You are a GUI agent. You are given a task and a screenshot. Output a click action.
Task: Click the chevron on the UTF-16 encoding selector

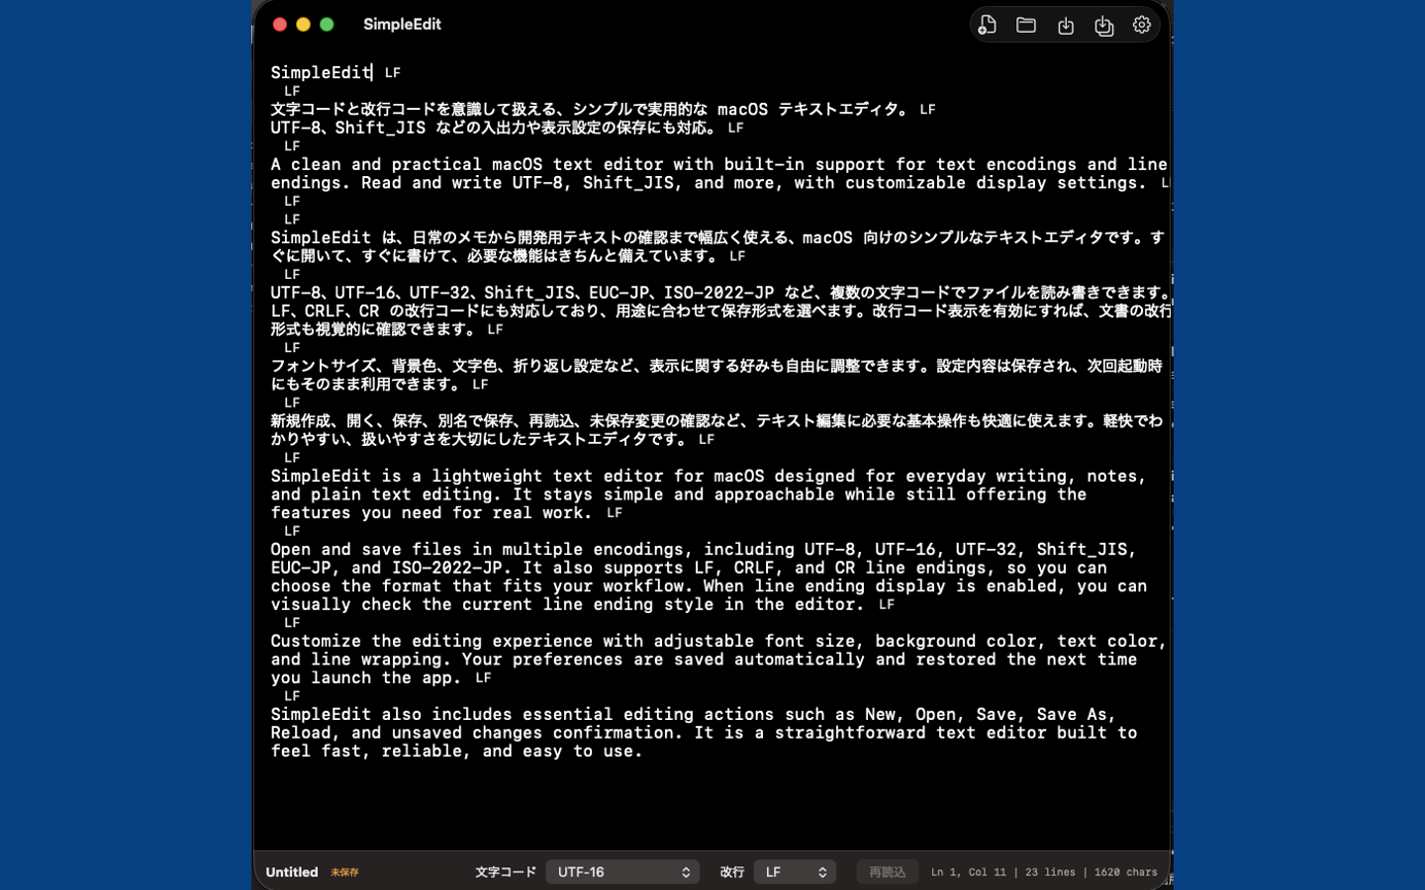(687, 872)
